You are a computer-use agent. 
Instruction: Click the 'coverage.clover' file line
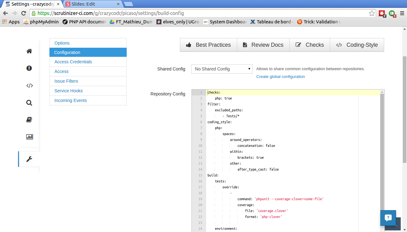[267, 211]
